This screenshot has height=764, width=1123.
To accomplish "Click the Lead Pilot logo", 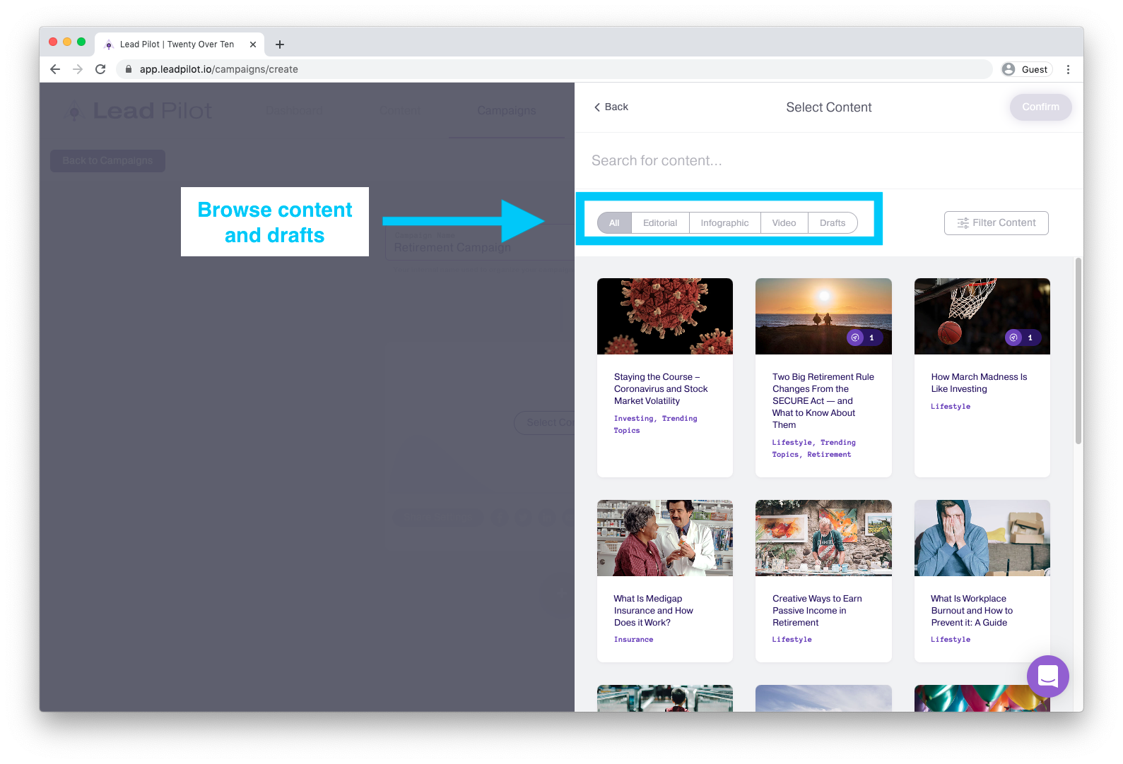I will (x=139, y=111).
